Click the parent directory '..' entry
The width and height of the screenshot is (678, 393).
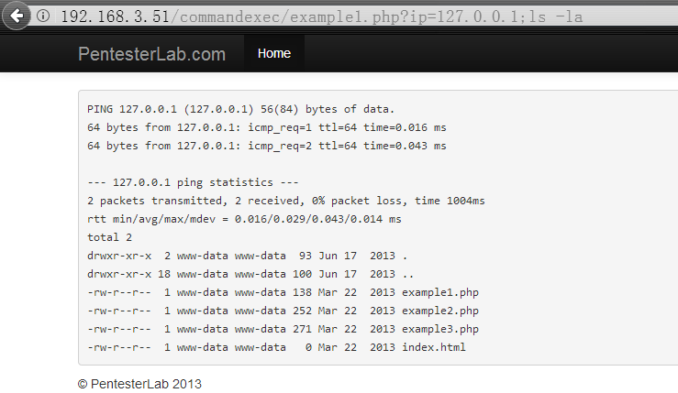coord(407,274)
